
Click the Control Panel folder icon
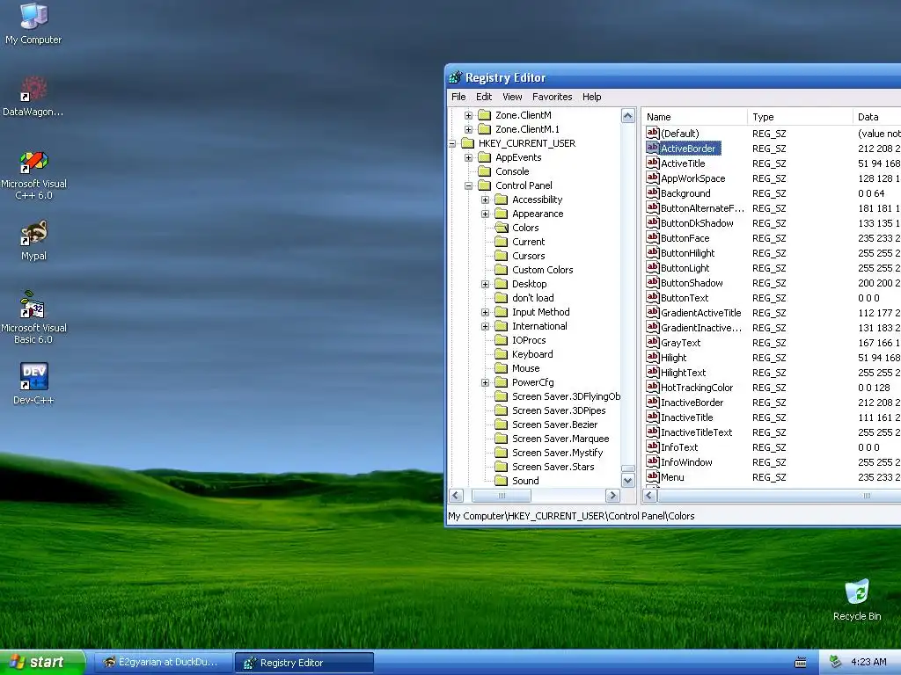pyautogui.click(x=485, y=185)
